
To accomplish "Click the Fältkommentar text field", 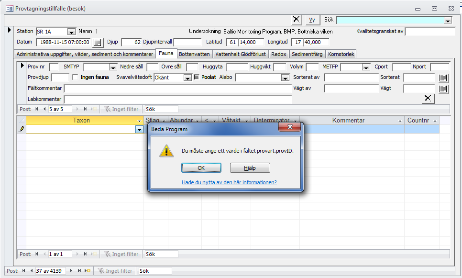I will (177, 89).
